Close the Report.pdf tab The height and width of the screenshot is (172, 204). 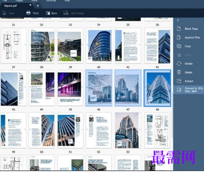click(x=30, y=5)
